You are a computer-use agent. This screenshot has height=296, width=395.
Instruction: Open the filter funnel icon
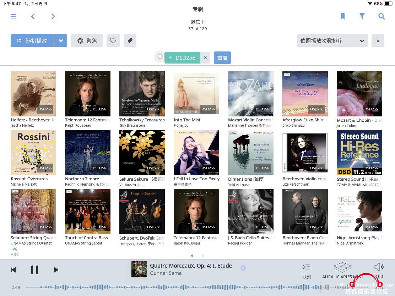pyautogui.click(x=362, y=16)
